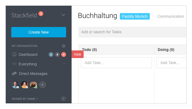Open the blue Dashboard badge showing 2
This screenshot has height=109, width=192.
tap(51, 55)
